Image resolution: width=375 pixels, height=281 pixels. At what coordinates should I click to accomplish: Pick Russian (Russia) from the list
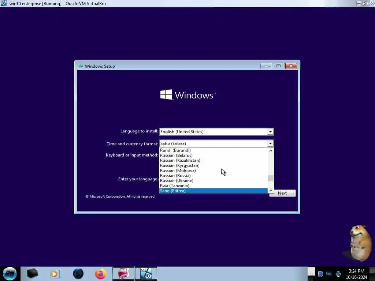click(x=214, y=175)
